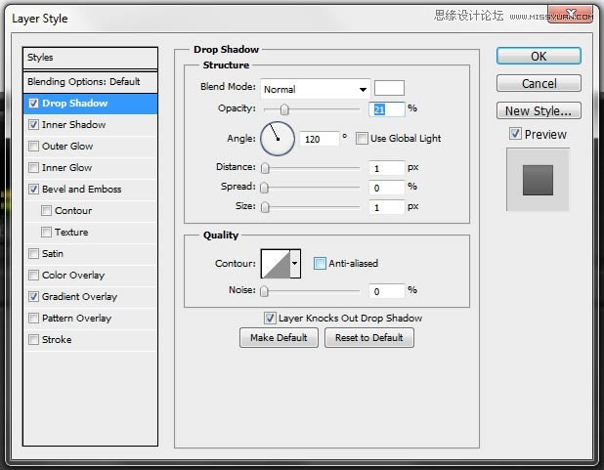Image resolution: width=604 pixels, height=470 pixels.
Task: Click the style preview thumbnail
Action: (538, 180)
